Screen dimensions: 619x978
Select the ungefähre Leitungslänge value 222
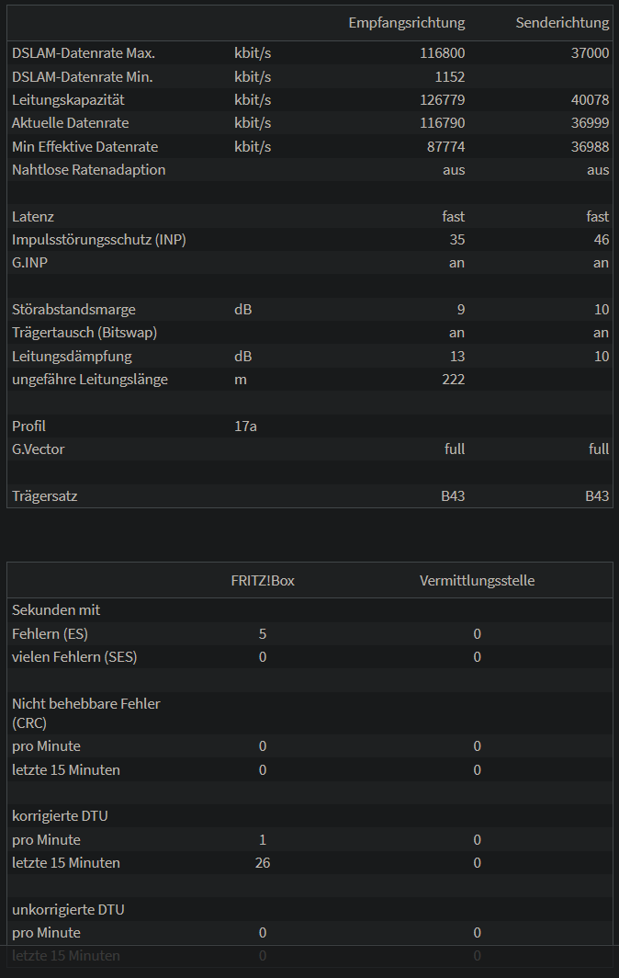coord(453,380)
